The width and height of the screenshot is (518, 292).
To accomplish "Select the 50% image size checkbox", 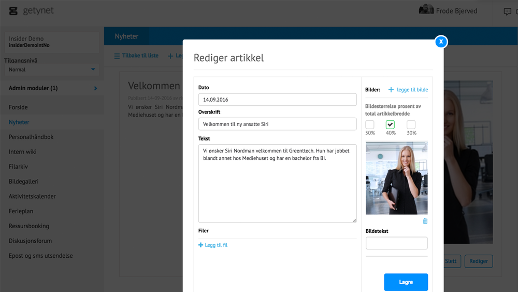I will click(x=370, y=124).
